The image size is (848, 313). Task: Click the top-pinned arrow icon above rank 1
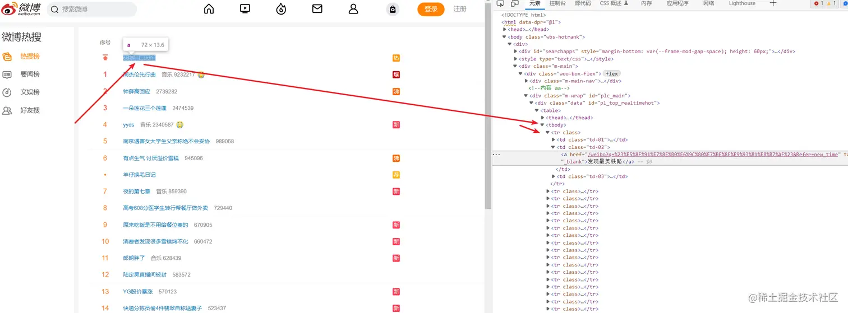coord(105,57)
